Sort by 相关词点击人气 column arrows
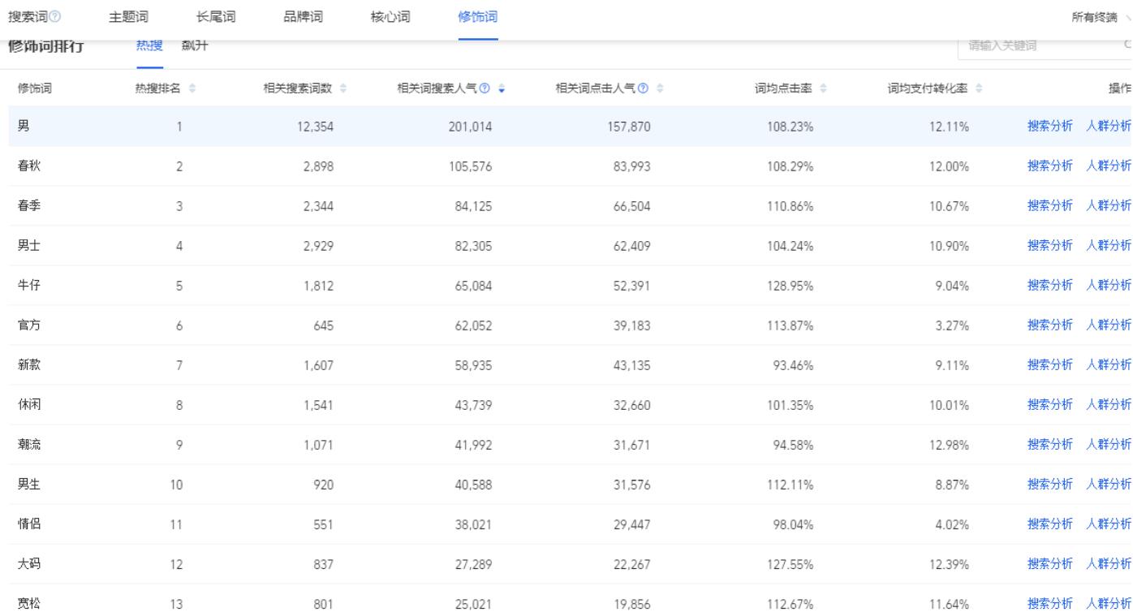Image resolution: width=1133 pixels, height=612 pixels. point(659,88)
